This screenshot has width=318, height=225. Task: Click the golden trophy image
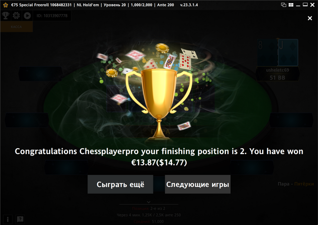(159, 105)
